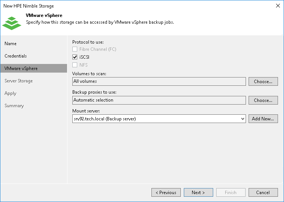
Task: Toggle the NFS protocol checkbox
Action: click(x=75, y=65)
